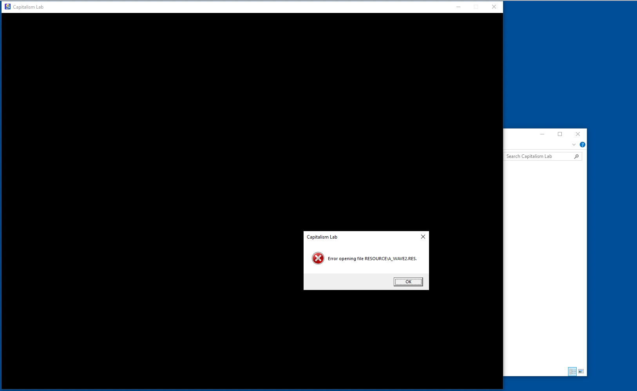Screen dimensions: 637x391
Task: Click the error dialog title Capitalism Lab
Action: coord(322,237)
